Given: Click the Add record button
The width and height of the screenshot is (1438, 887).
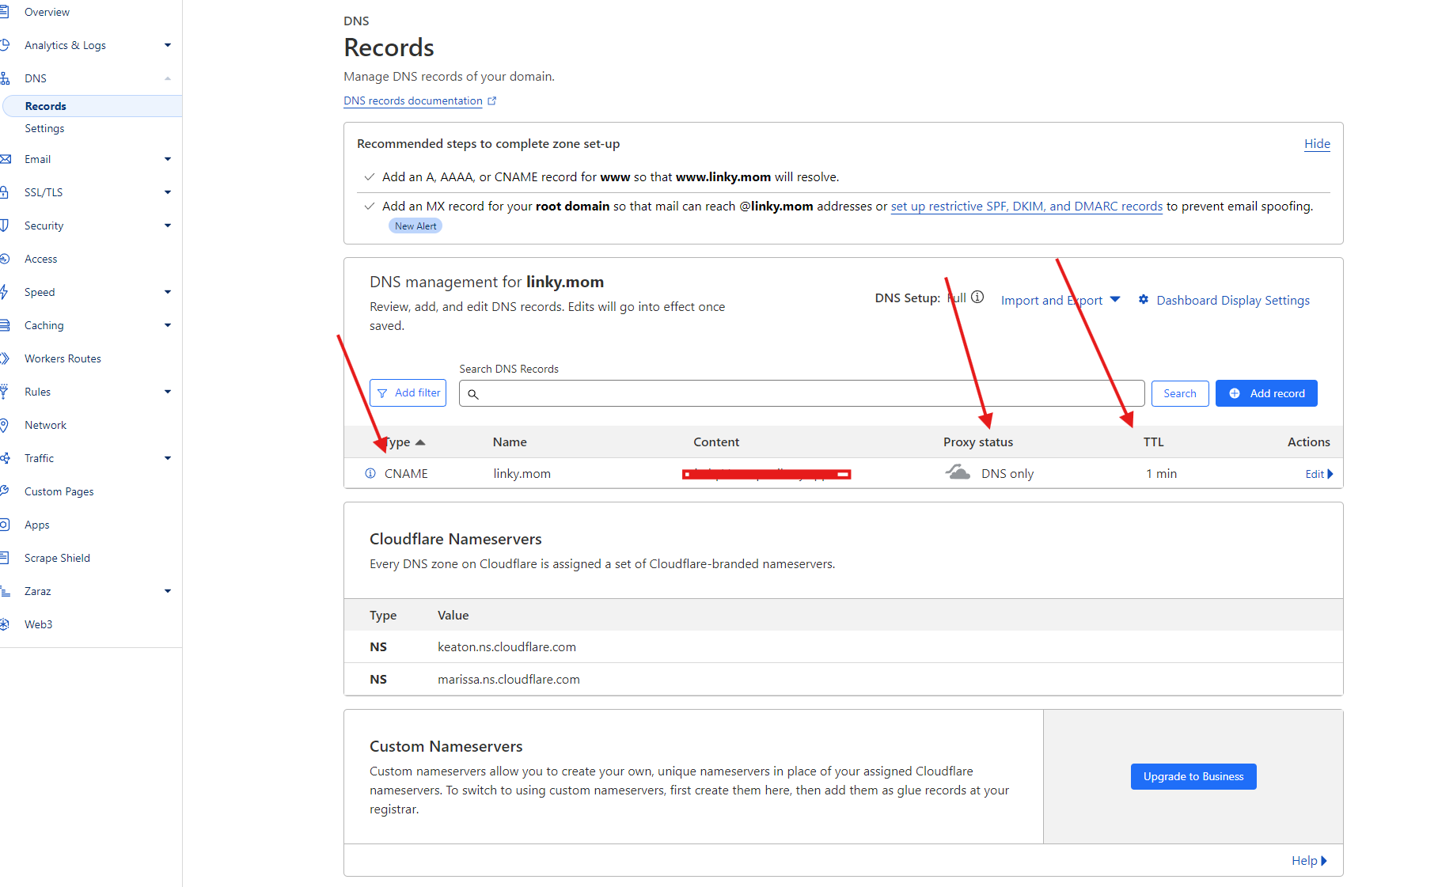Looking at the screenshot, I should click(x=1266, y=393).
